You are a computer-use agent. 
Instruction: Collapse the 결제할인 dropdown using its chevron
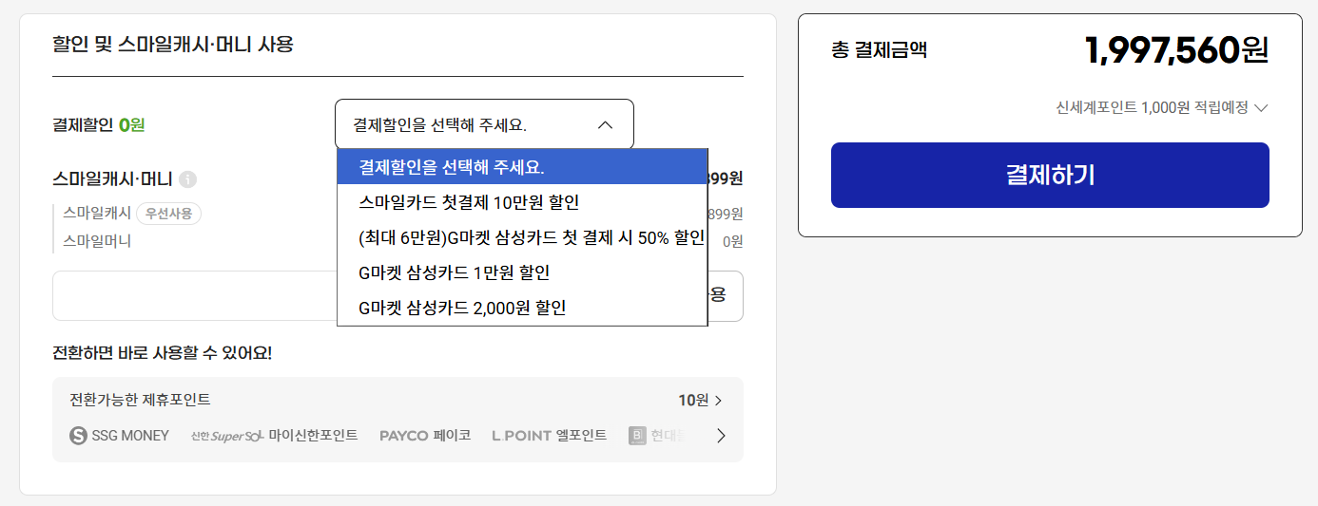coord(605,124)
